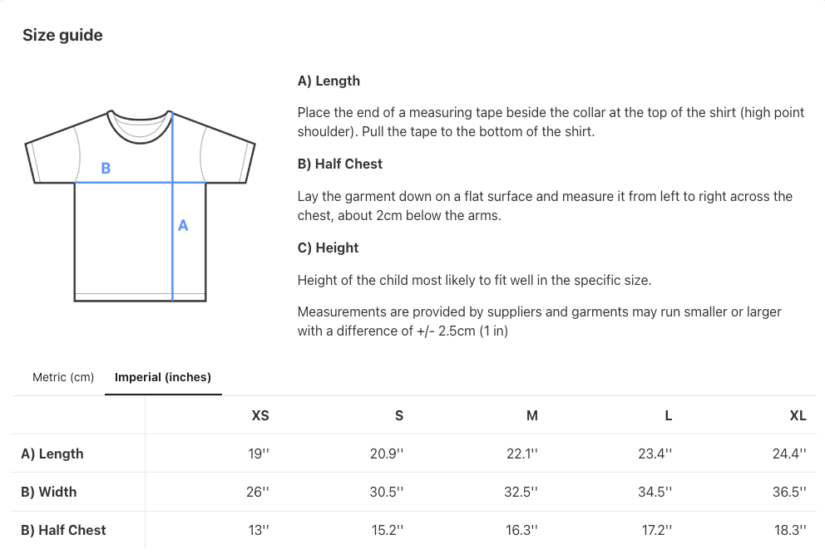Click the A) Length description heading
825x554 pixels.
[x=329, y=81]
